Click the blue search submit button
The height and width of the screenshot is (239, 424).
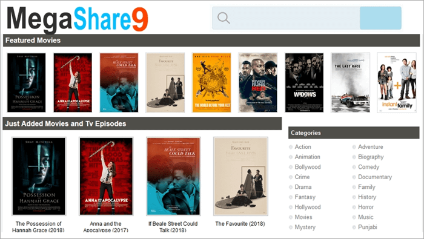[x=380, y=18]
